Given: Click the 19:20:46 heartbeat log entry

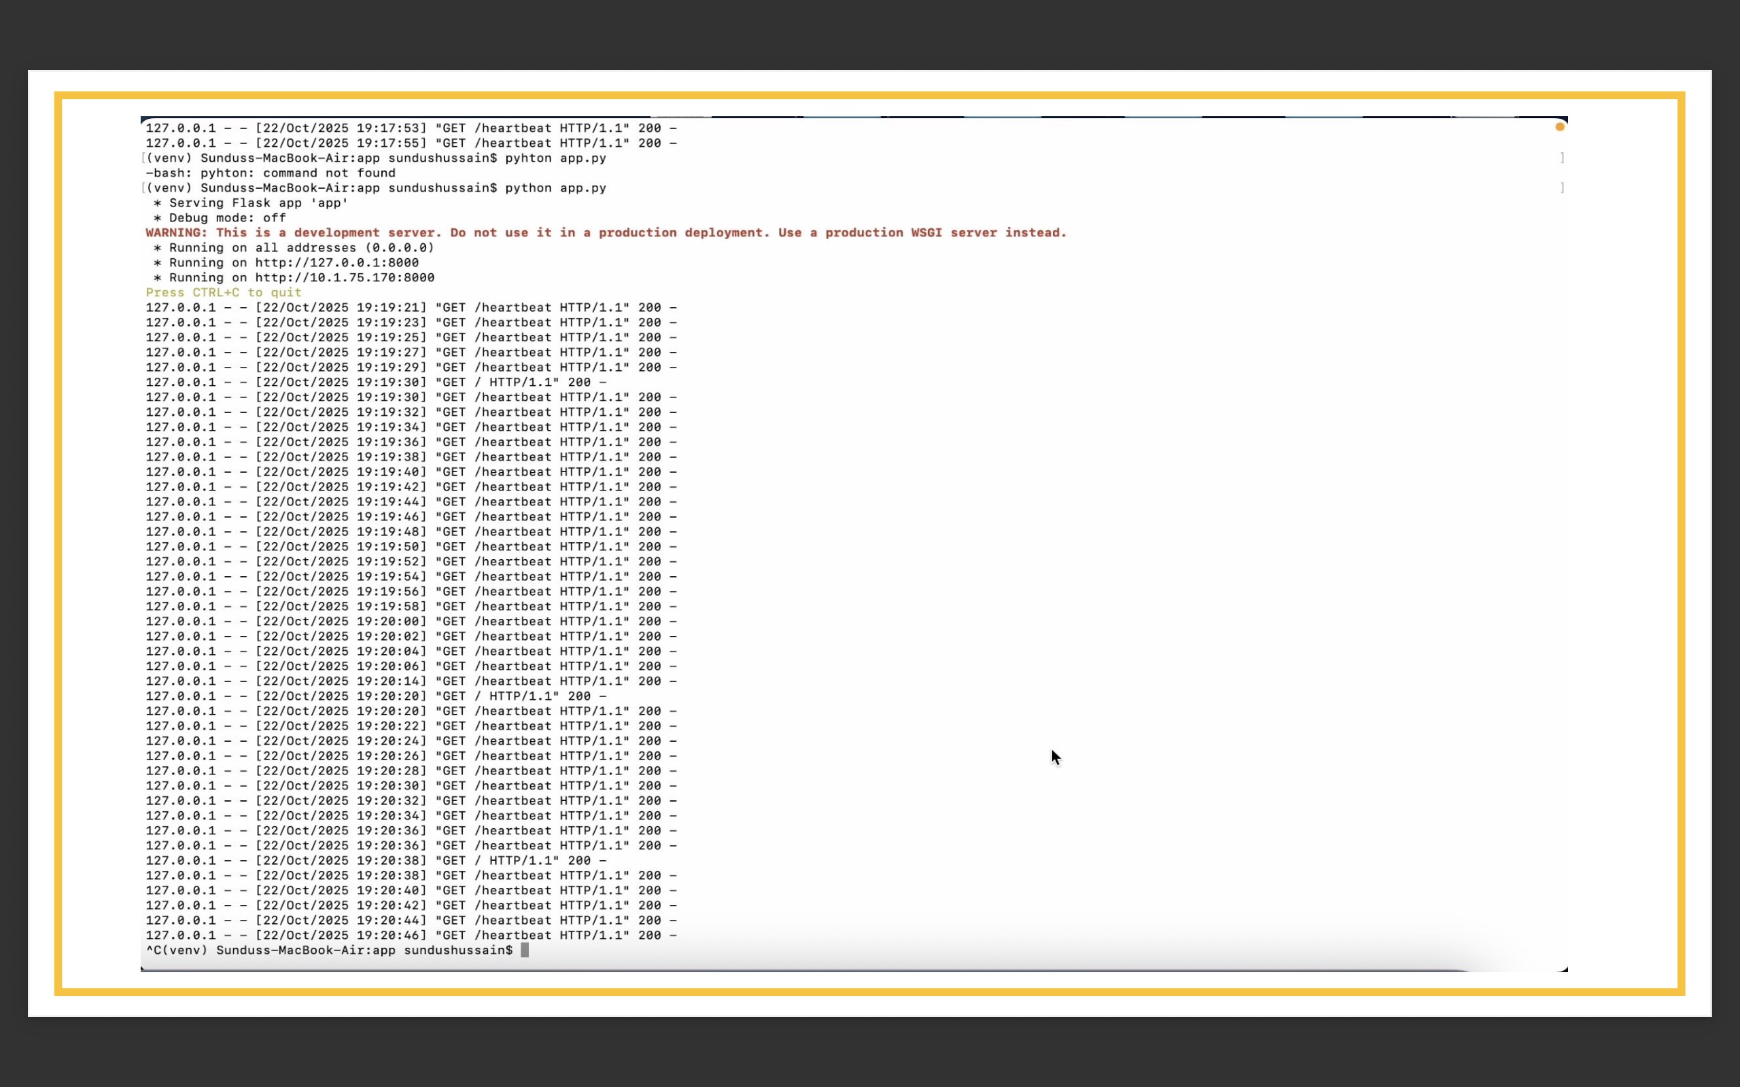Looking at the screenshot, I should pos(411,935).
